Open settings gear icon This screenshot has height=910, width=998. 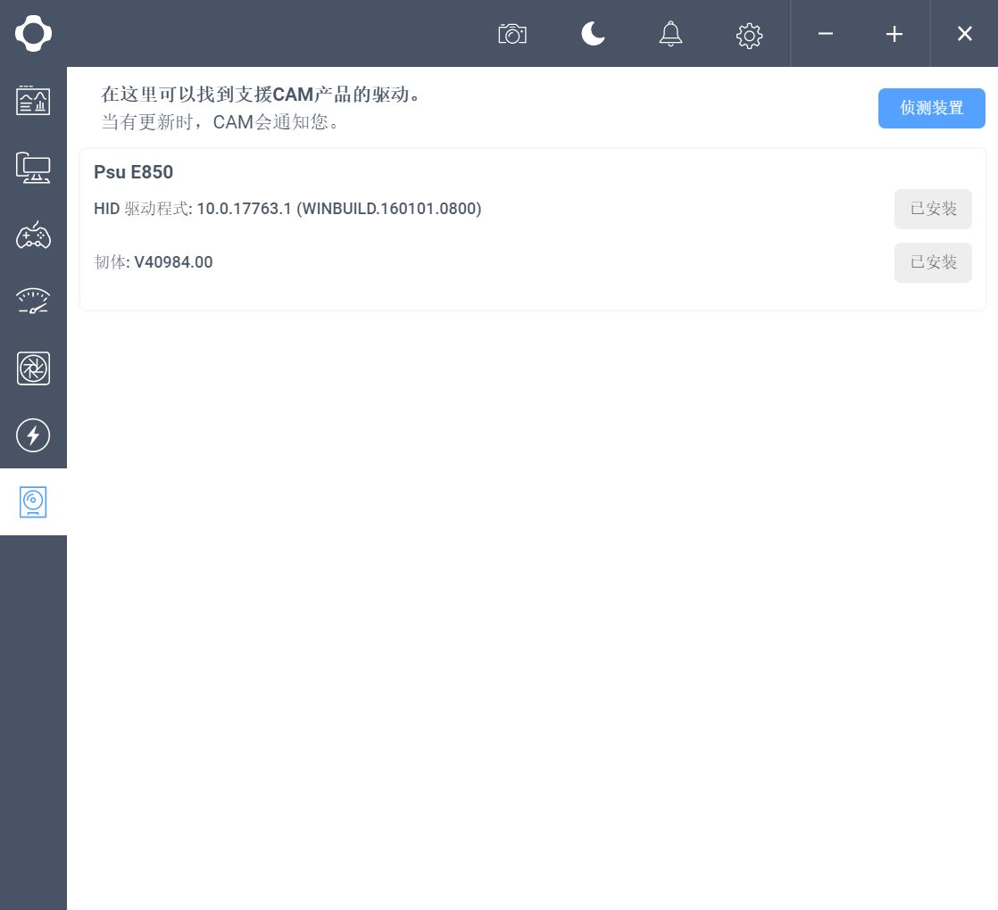749,36
